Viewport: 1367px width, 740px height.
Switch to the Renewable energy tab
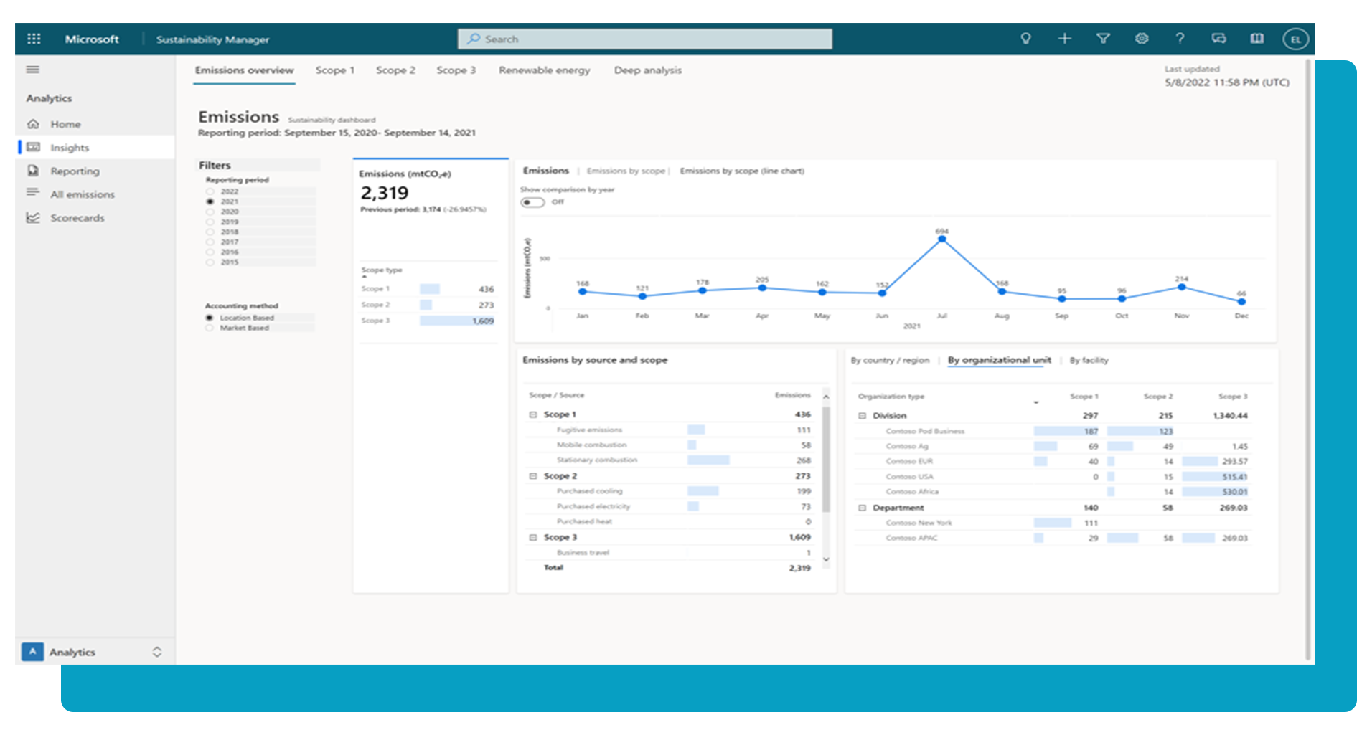click(x=544, y=70)
